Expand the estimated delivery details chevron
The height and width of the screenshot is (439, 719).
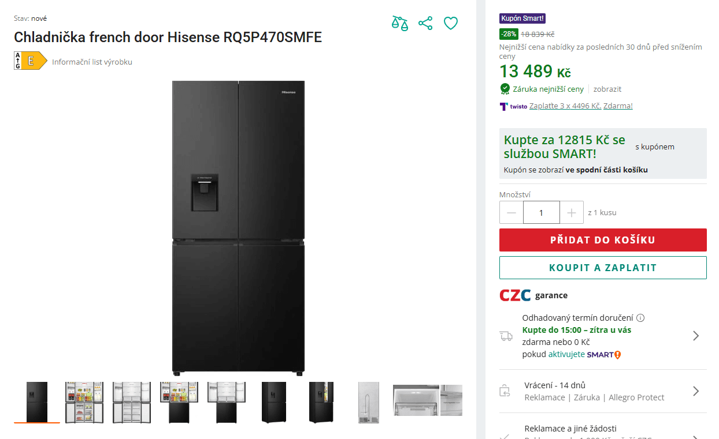(696, 335)
